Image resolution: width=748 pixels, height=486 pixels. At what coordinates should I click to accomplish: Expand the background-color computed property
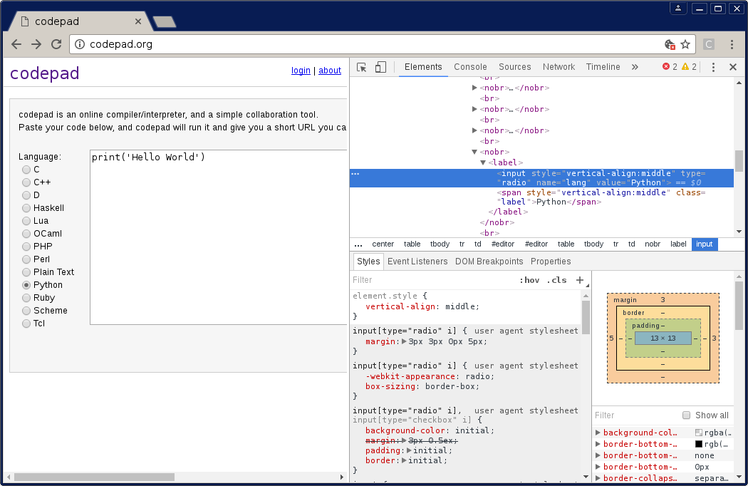click(x=597, y=433)
